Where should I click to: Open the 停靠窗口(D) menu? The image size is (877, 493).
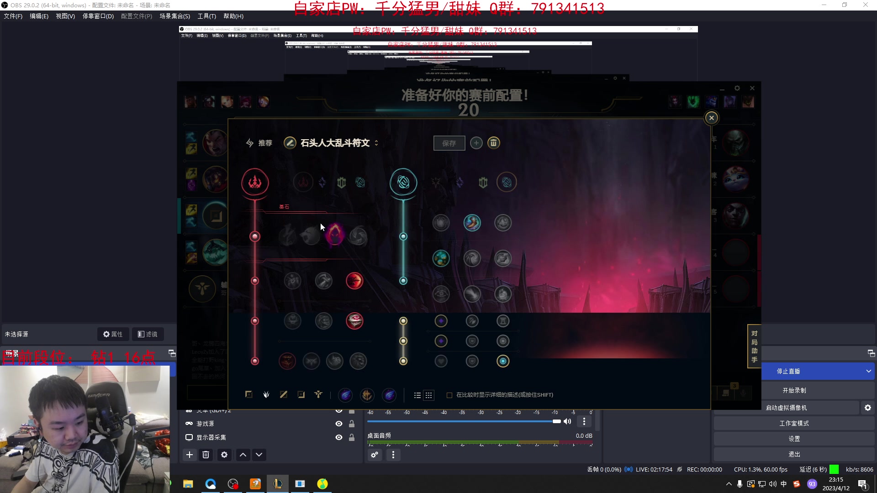(x=98, y=16)
